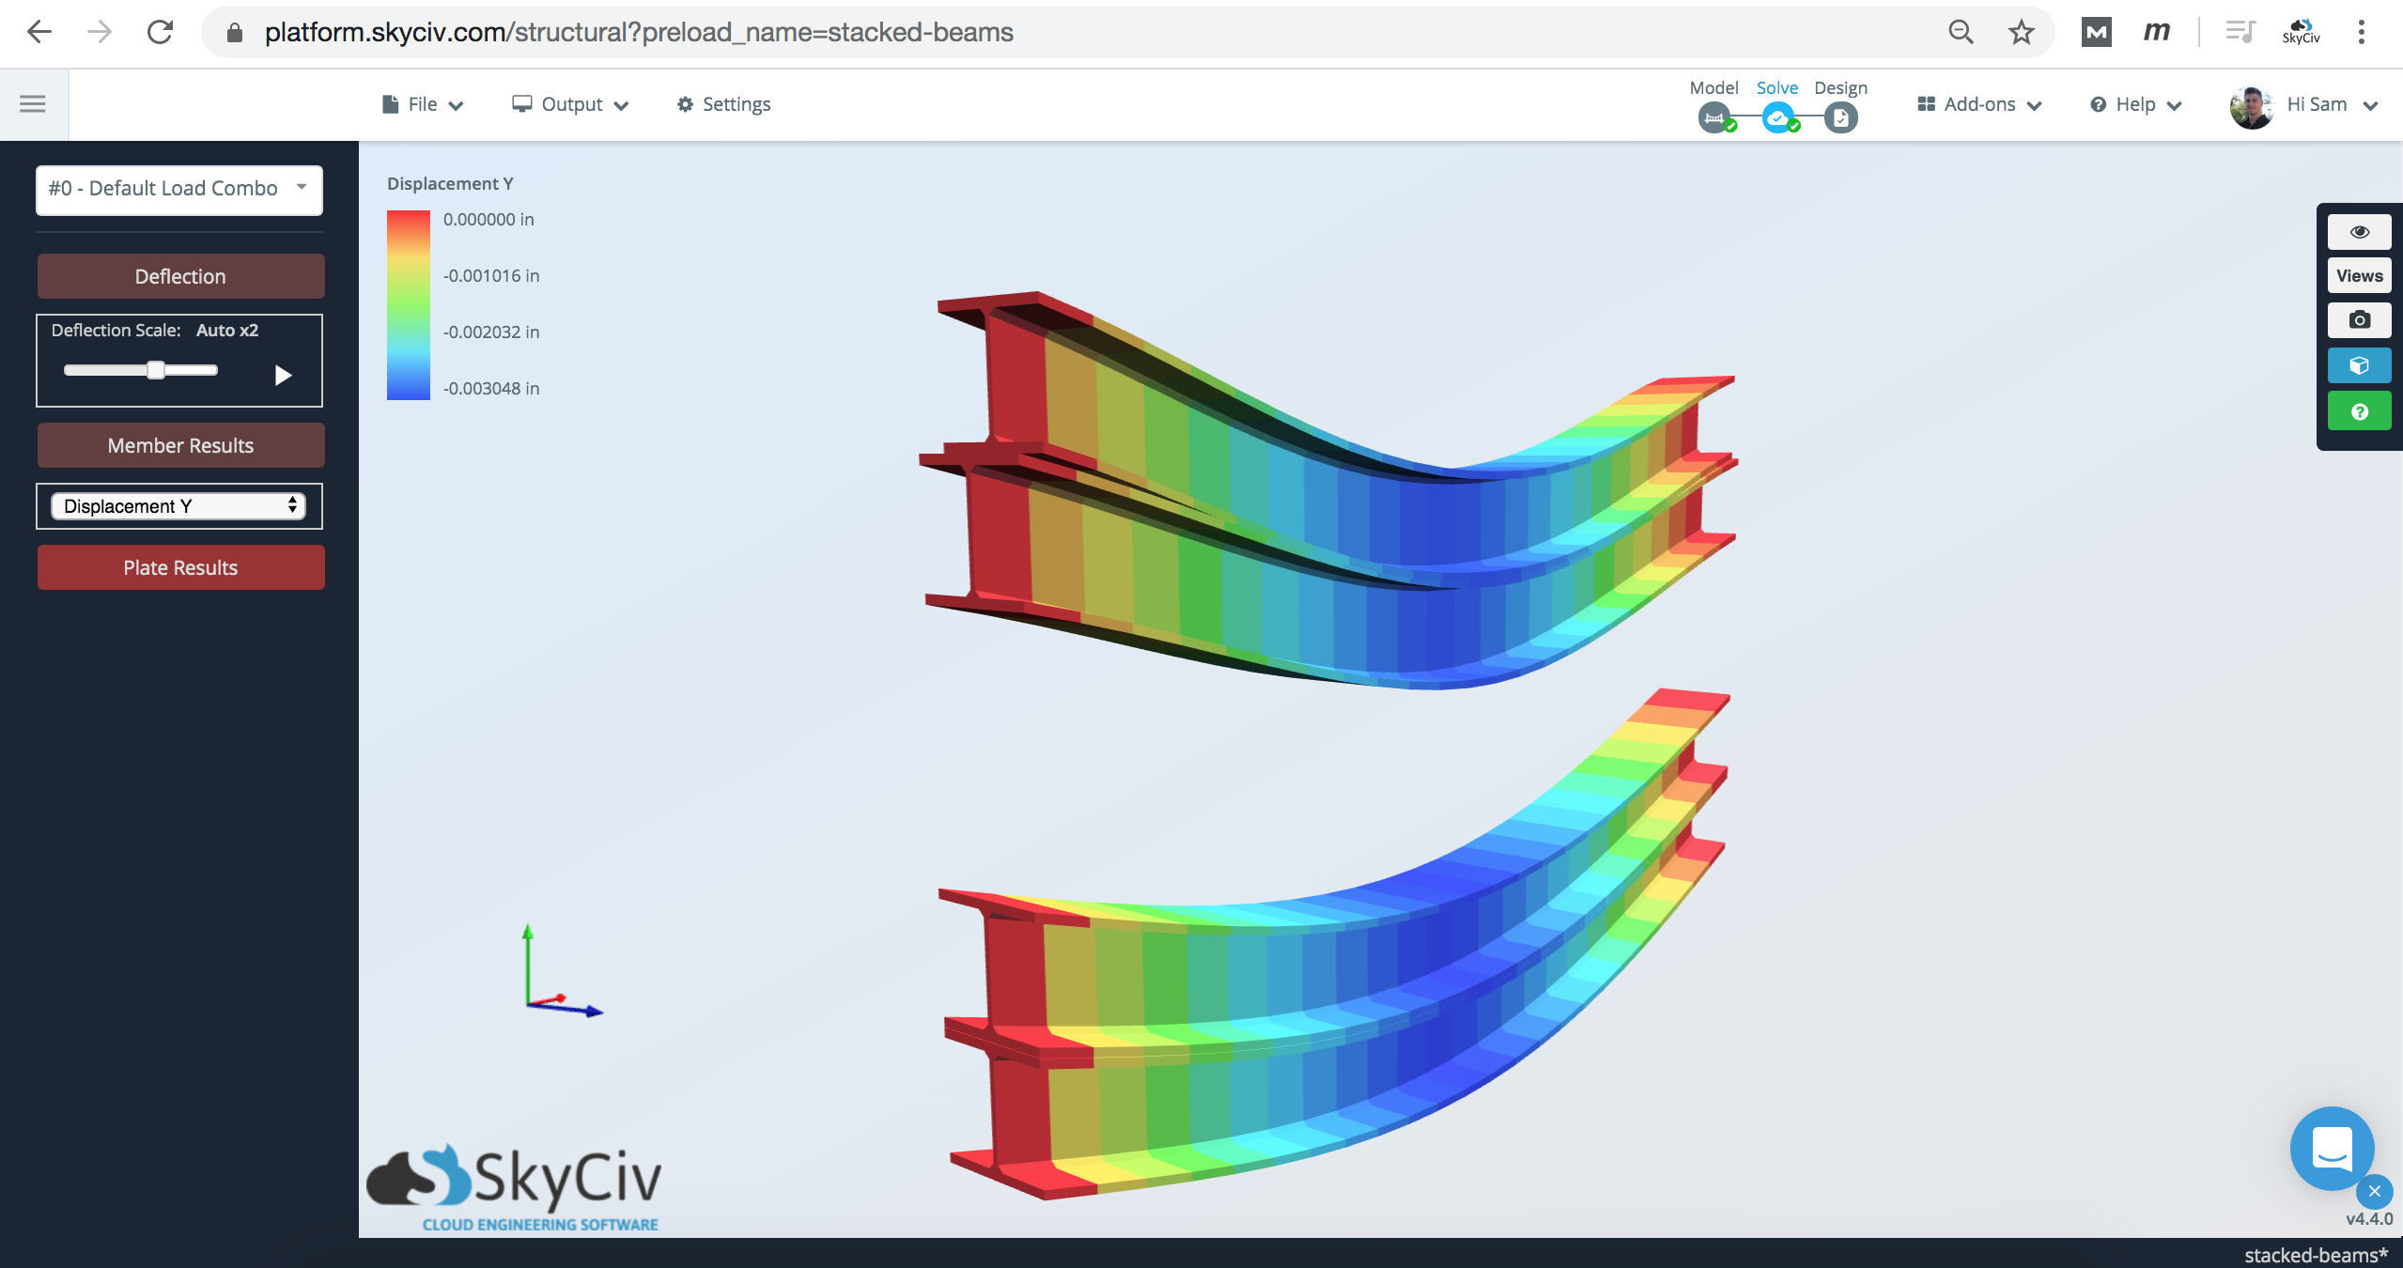Open the Help menu

[x=2136, y=101]
